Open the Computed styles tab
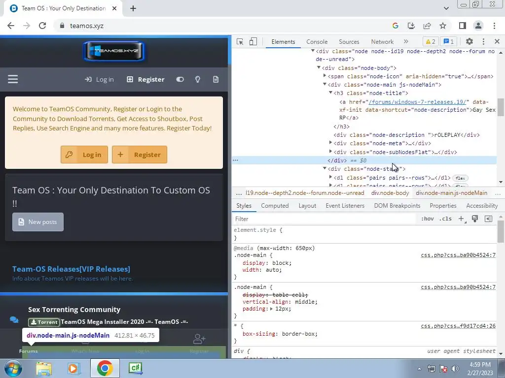 click(x=275, y=206)
